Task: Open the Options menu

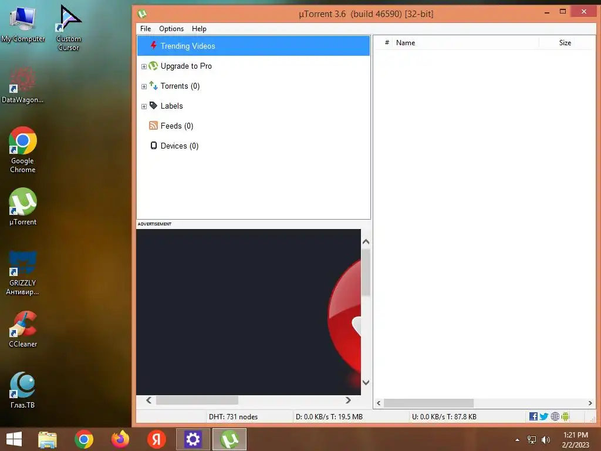Action: tap(171, 29)
